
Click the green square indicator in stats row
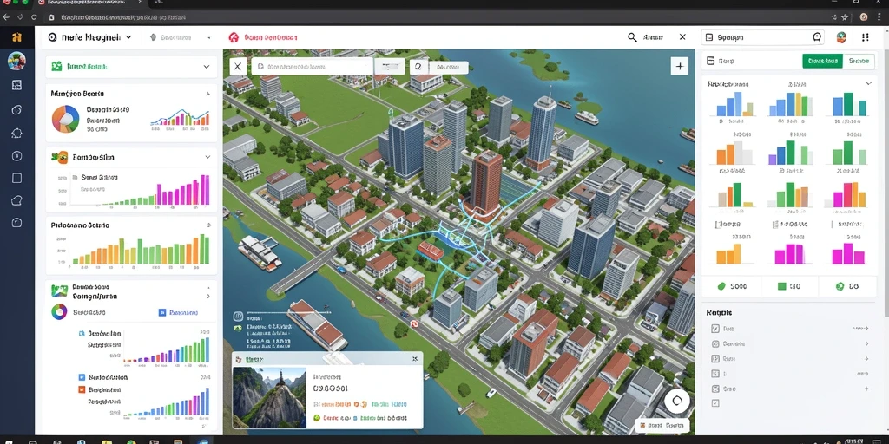coord(782,286)
